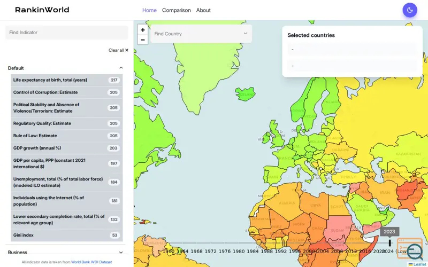The image size is (428, 267).
Task: Select Control of Corruption: Estimate indicator
Action: (x=66, y=92)
